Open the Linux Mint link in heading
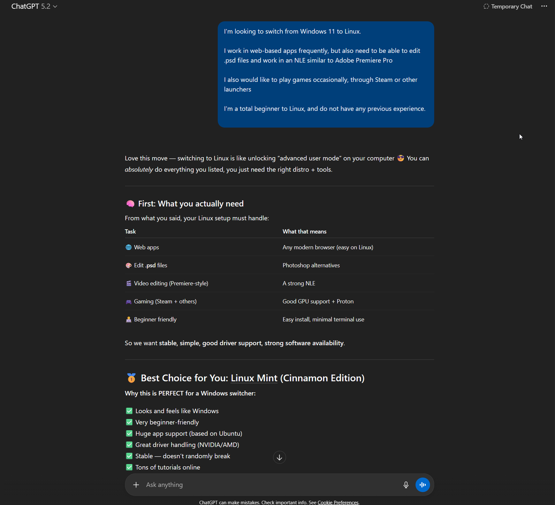This screenshot has width=555, height=505. pyautogui.click(x=254, y=378)
